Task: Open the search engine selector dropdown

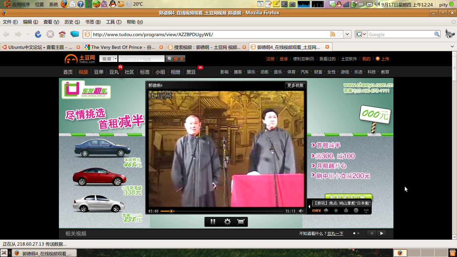Action: 362,34
